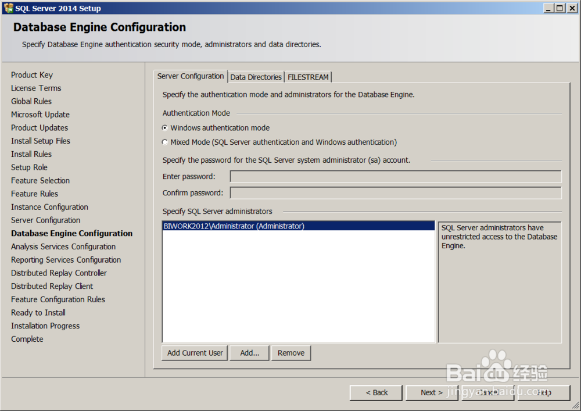The height and width of the screenshot is (411, 581).
Task: Close the SQL Server 2014 Setup window
Action: coord(572,8)
